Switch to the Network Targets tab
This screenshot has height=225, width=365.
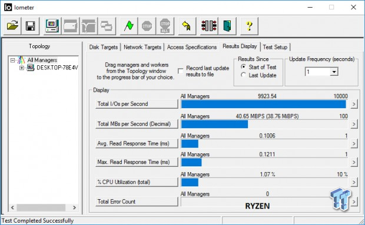click(x=142, y=47)
